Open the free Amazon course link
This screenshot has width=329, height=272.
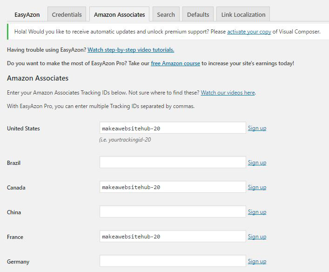[x=175, y=63]
